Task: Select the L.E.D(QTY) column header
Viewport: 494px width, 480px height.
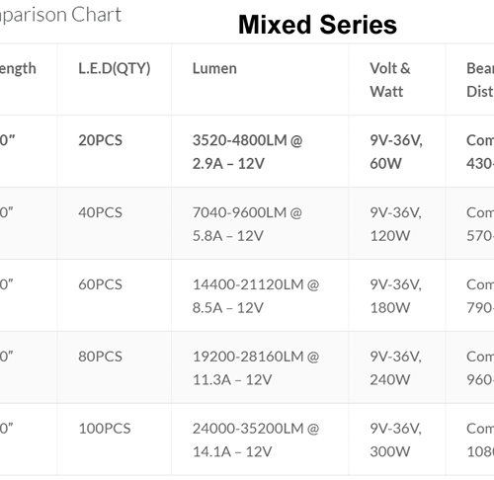Action: pyautogui.click(x=115, y=69)
